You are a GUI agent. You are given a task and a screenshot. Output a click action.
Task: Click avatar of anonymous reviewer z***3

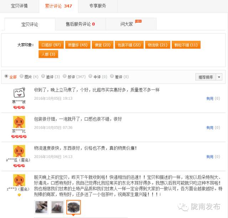[x=19, y=180]
